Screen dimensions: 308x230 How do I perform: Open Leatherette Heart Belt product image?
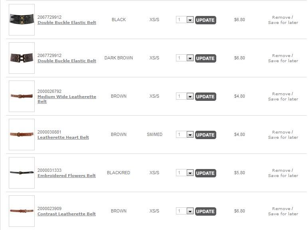click(22, 134)
